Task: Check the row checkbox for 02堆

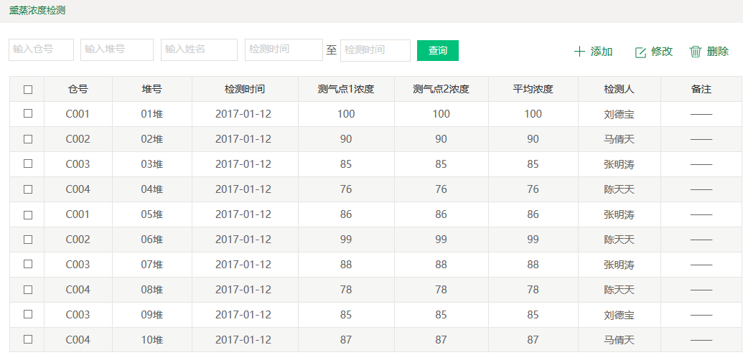Action: 28,138
